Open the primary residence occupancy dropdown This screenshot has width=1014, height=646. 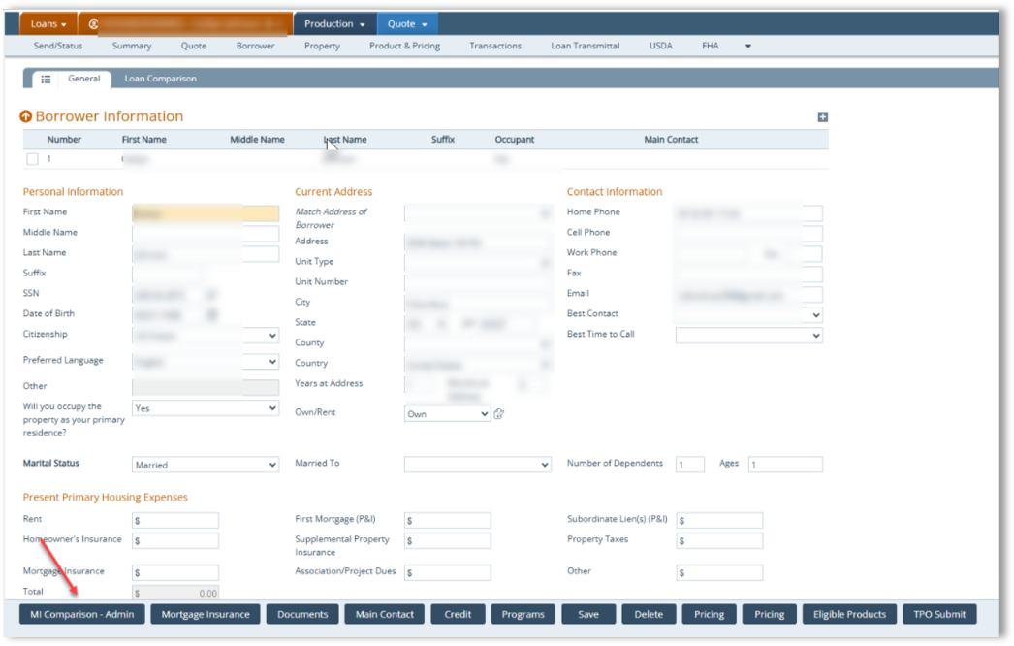coord(206,408)
